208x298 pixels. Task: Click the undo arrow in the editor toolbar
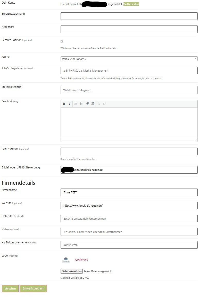point(99,104)
